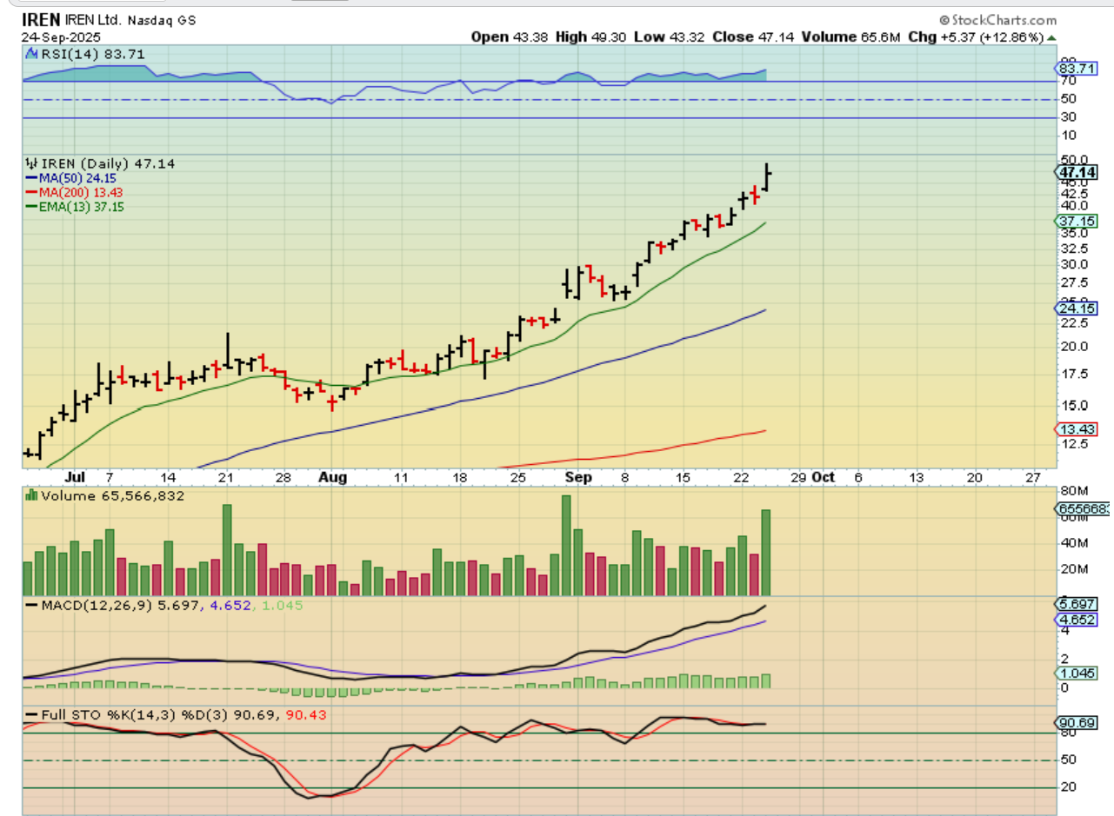This screenshot has height=816, width=1114.
Task: Click the red MA(200) legend line marker
Action: click(x=30, y=193)
